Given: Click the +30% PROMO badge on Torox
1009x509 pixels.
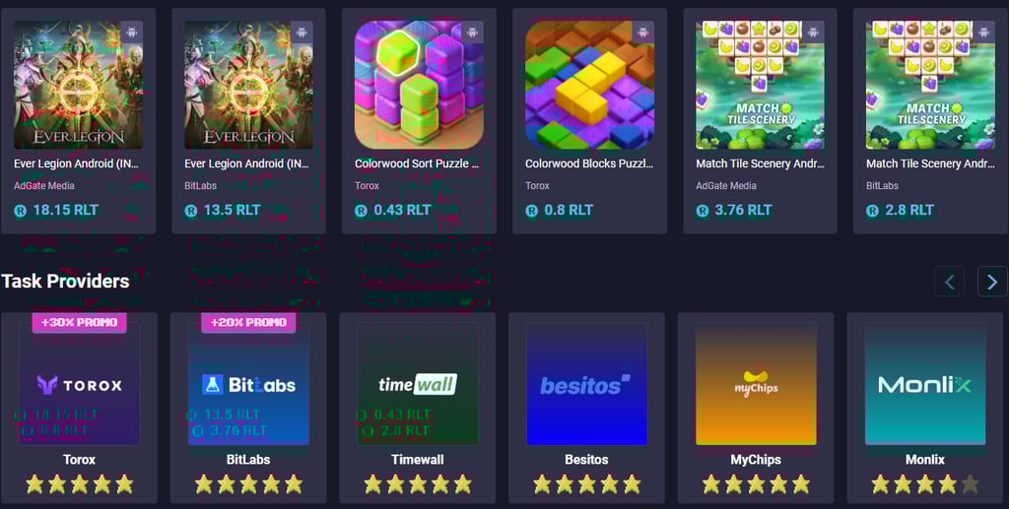Looking at the screenshot, I should [79, 322].
